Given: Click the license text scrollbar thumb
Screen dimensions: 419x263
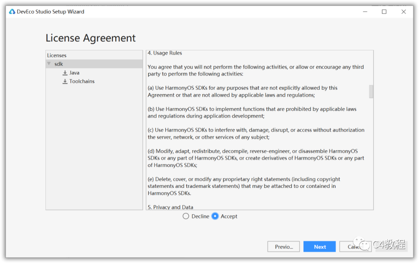Looking at the screenshot, I should coord(371,91).
